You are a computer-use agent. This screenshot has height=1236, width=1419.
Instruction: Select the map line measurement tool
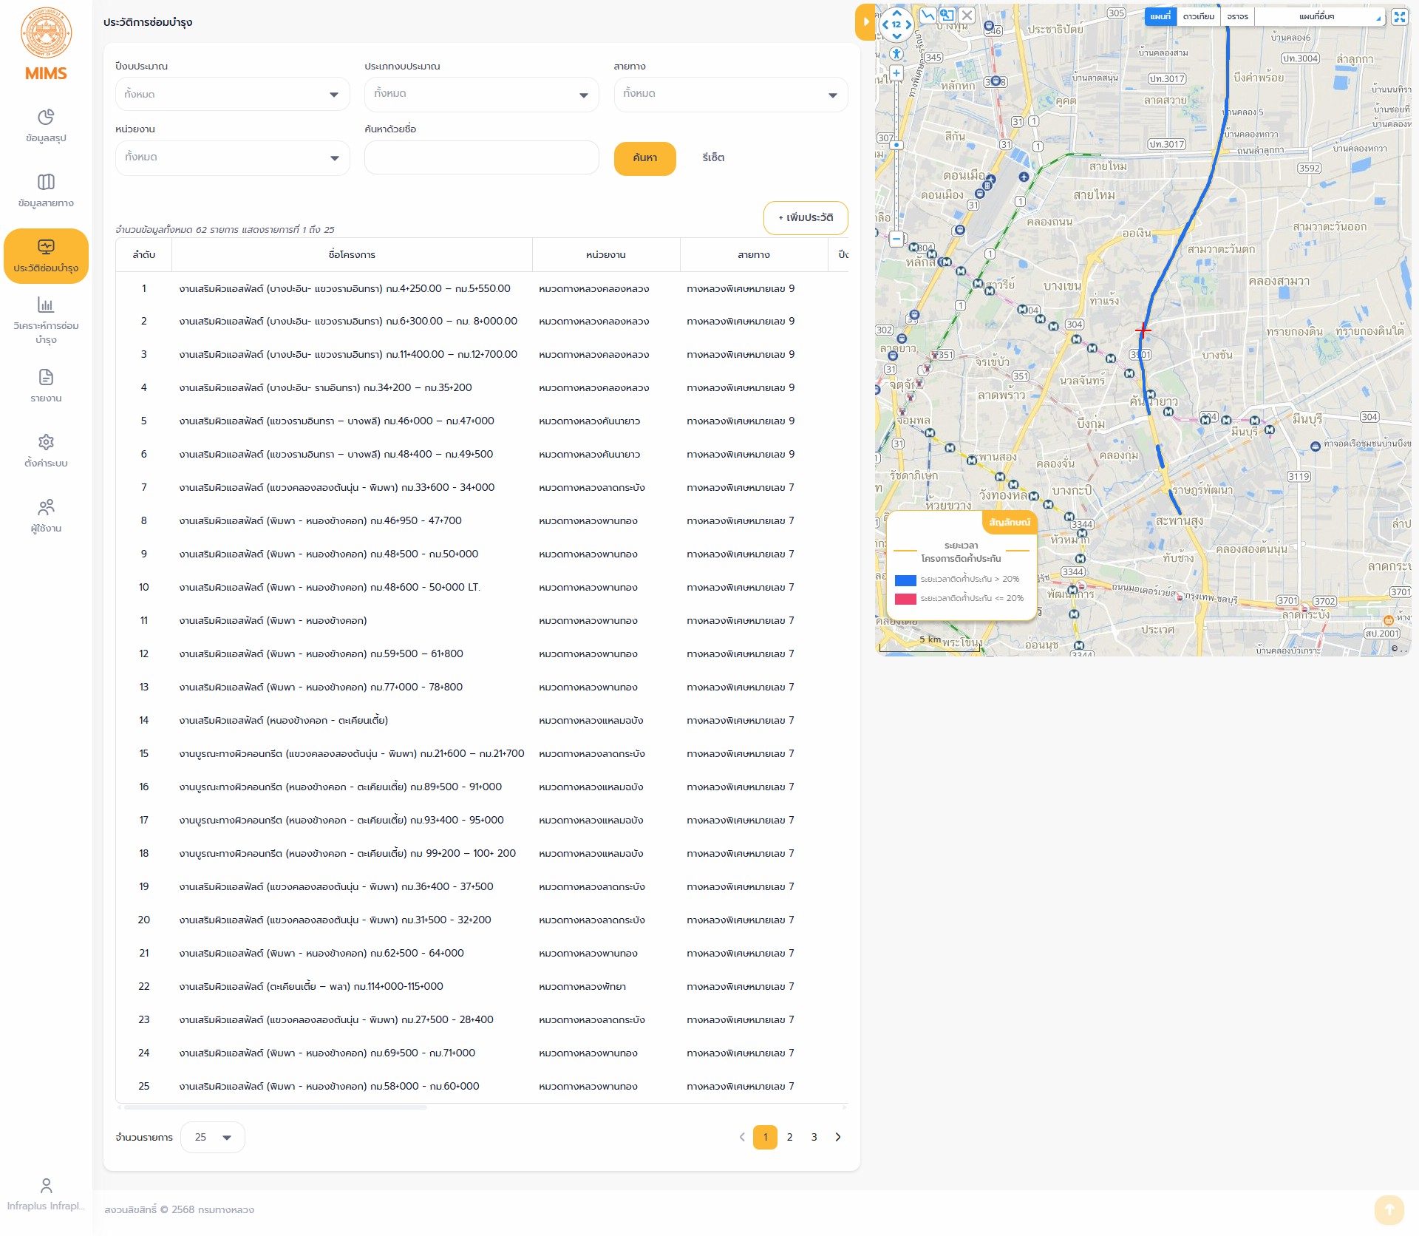pos(928,15)
